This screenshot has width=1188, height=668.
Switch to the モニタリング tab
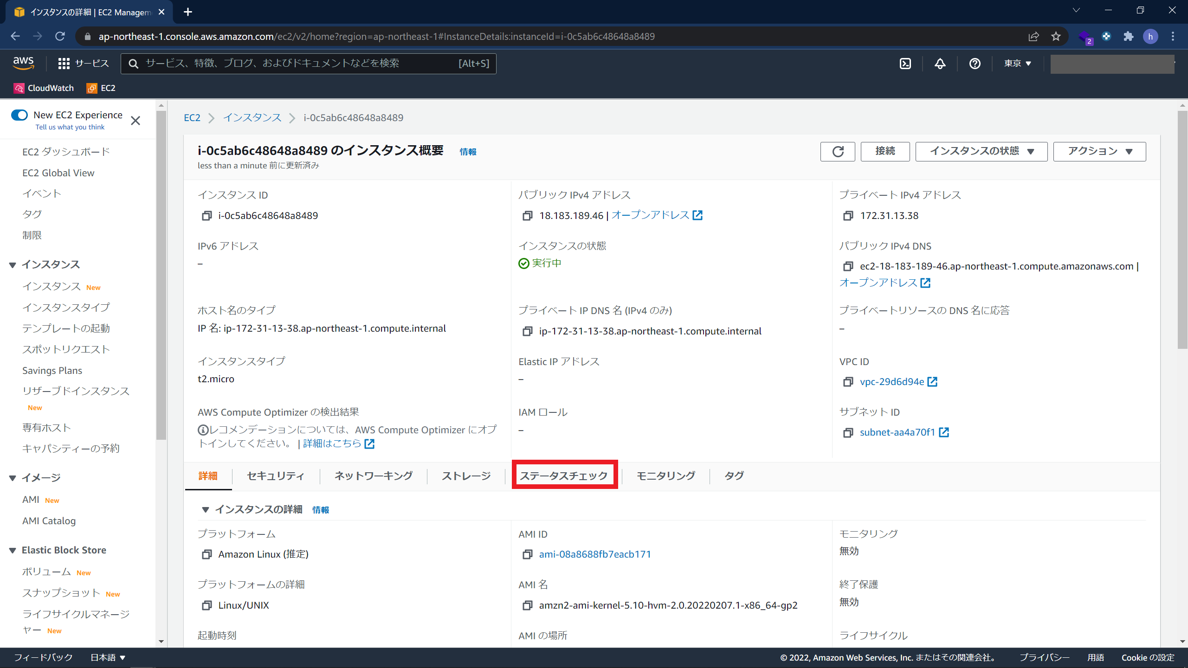click(666, 476)
